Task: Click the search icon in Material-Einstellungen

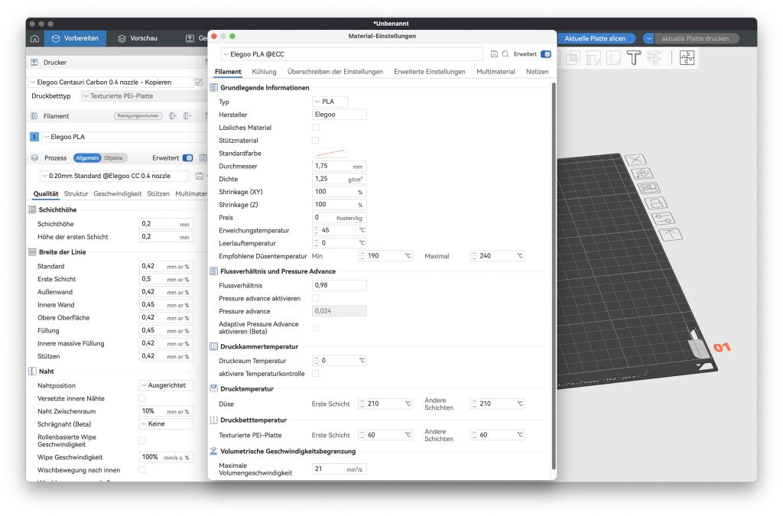Action: coord(505,54)
